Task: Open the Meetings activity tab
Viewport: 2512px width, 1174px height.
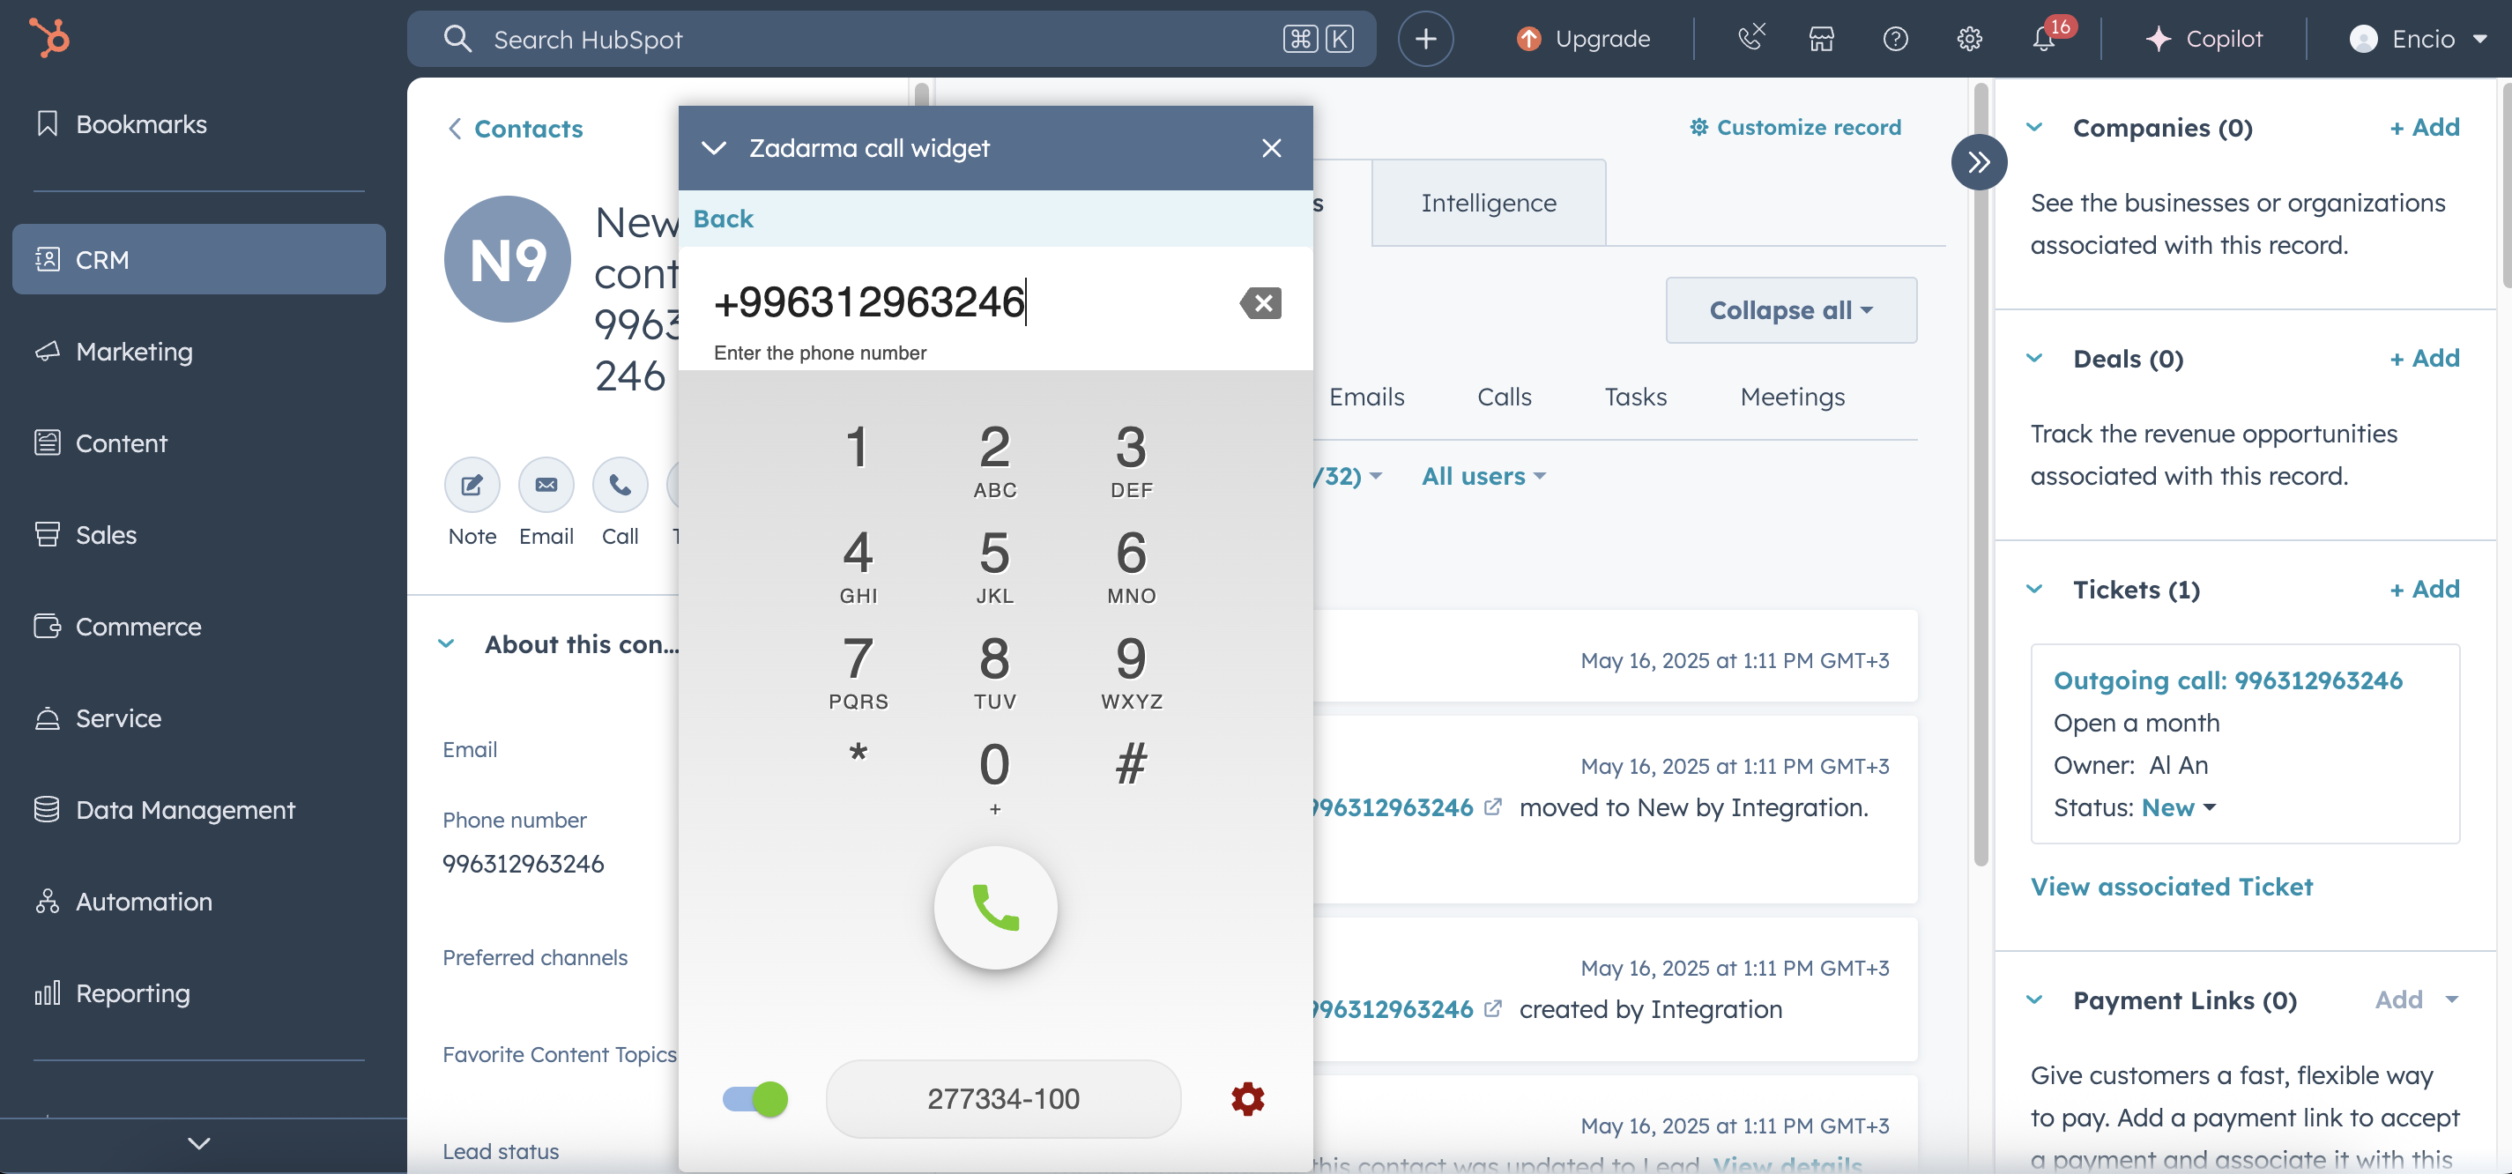Action: [1793, 396]
